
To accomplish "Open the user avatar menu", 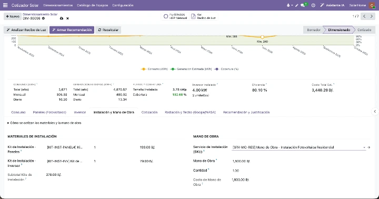I will pyautogui.click(x=372, y=5).
